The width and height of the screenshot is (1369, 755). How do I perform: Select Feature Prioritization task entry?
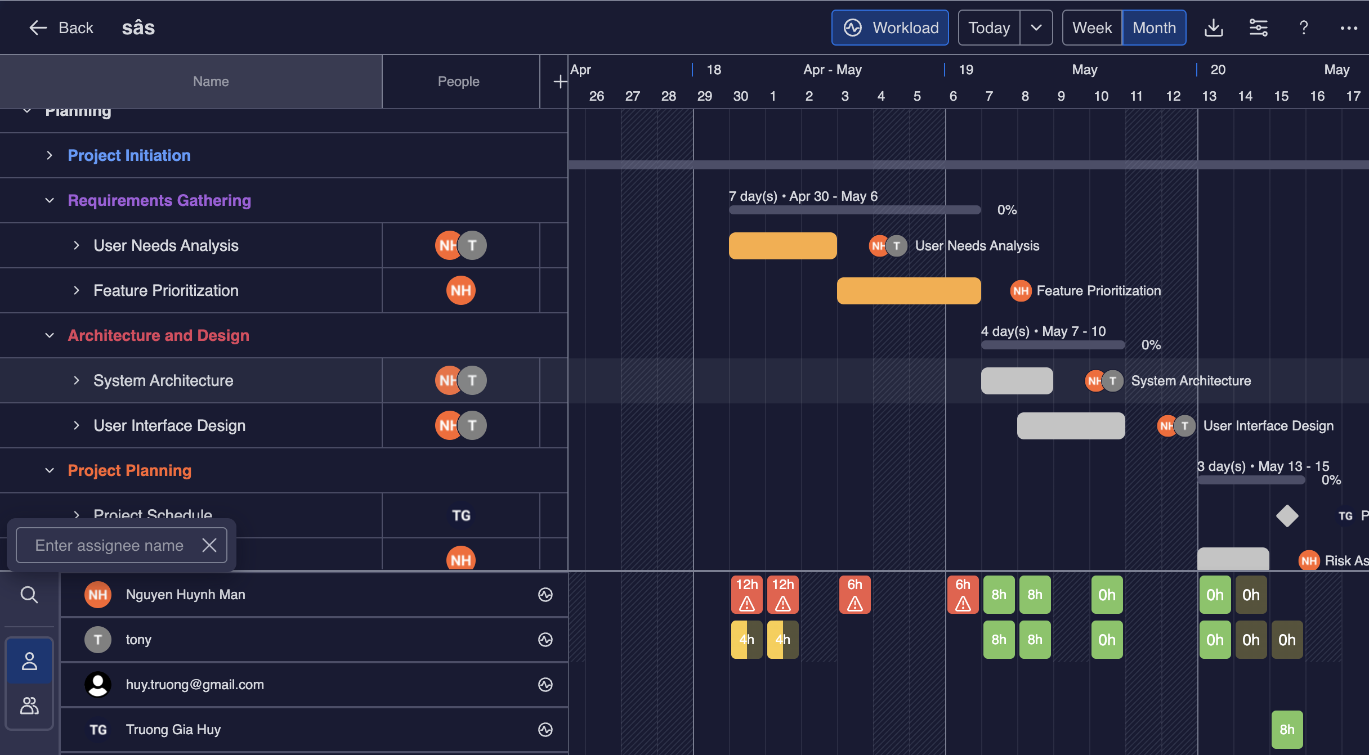pos(165,290)
